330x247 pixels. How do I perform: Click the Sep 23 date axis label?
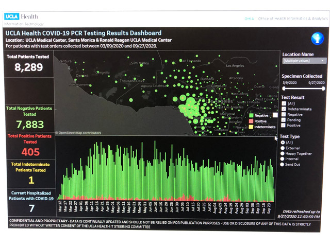(269, 208)
